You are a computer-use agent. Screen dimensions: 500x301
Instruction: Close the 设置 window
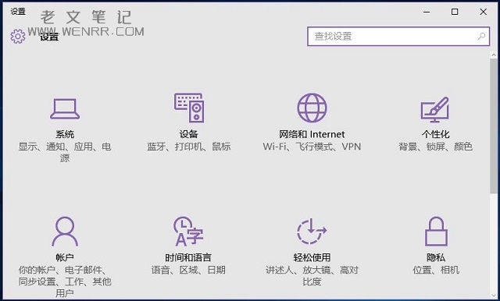coord(483,12)
